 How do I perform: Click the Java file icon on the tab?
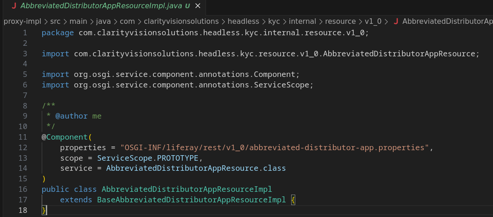click(14, 5)
